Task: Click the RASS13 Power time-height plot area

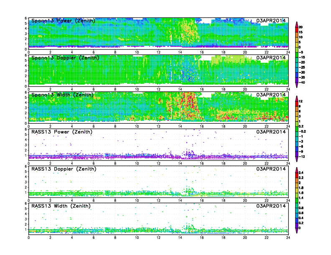Action: [158, 145]
